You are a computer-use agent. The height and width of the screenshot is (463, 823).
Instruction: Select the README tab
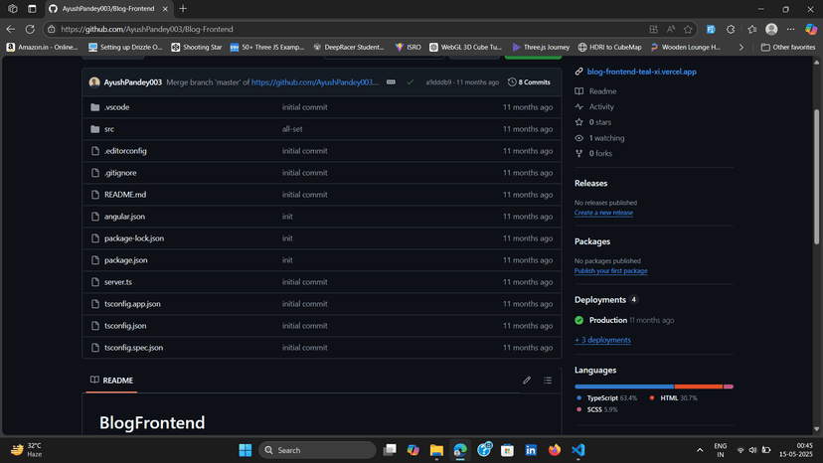tap(111, 381)
